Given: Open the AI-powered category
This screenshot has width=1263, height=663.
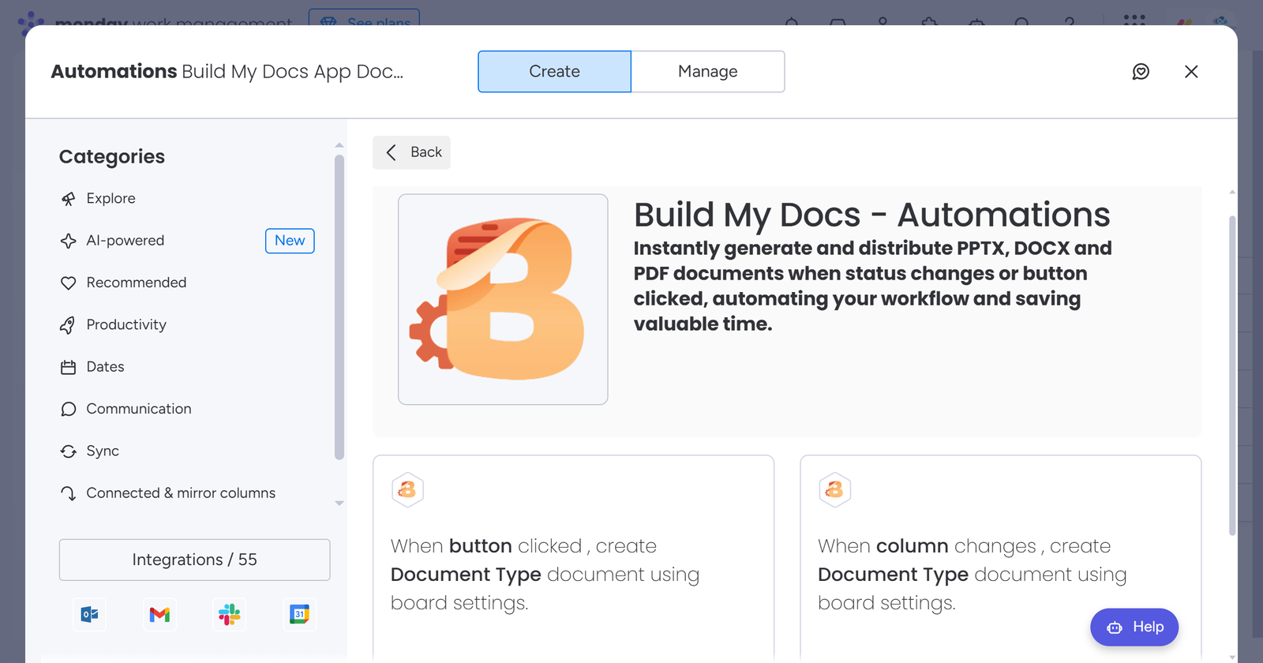Looking at the screenshot, I should pyautogui.click(x=125, y=241).
